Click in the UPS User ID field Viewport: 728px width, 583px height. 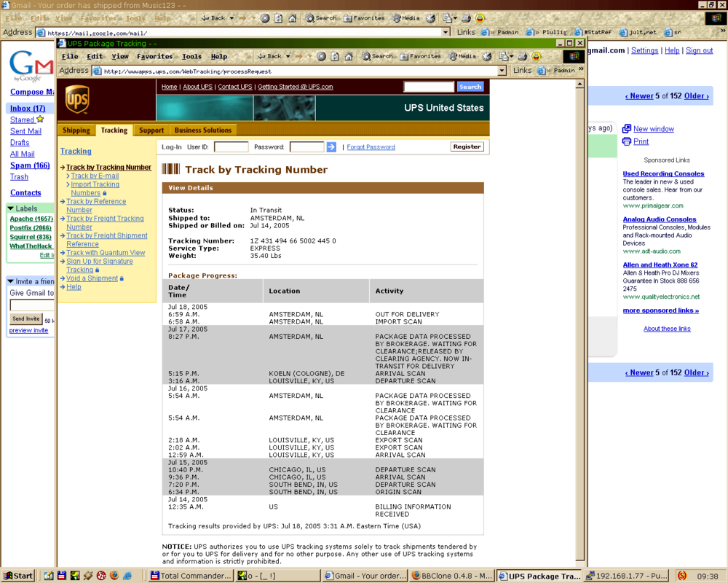(231, 147)
